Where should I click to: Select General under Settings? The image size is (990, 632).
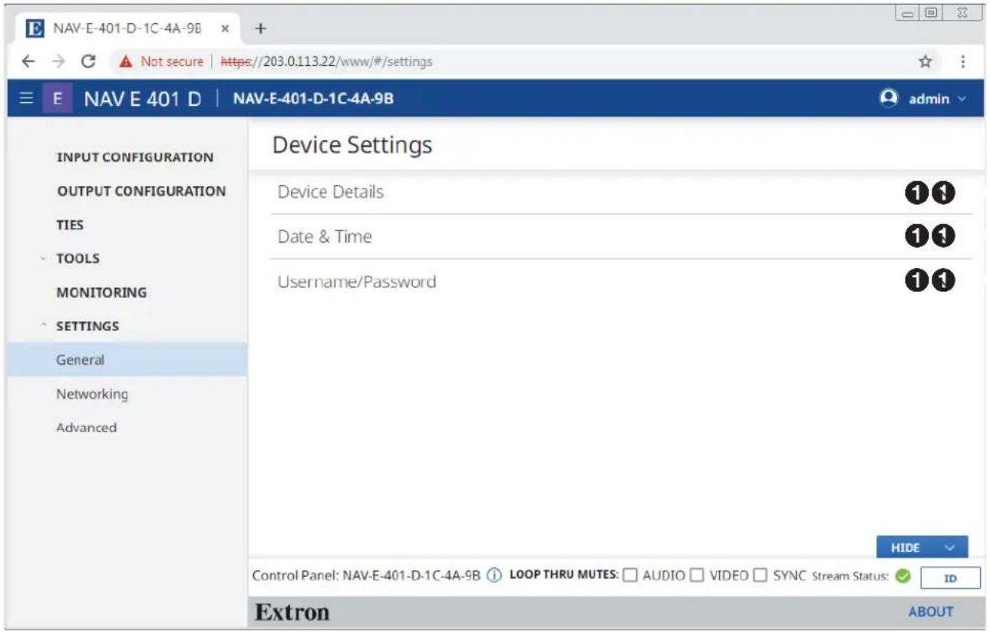pyautogui.click(x=127, y=359)
